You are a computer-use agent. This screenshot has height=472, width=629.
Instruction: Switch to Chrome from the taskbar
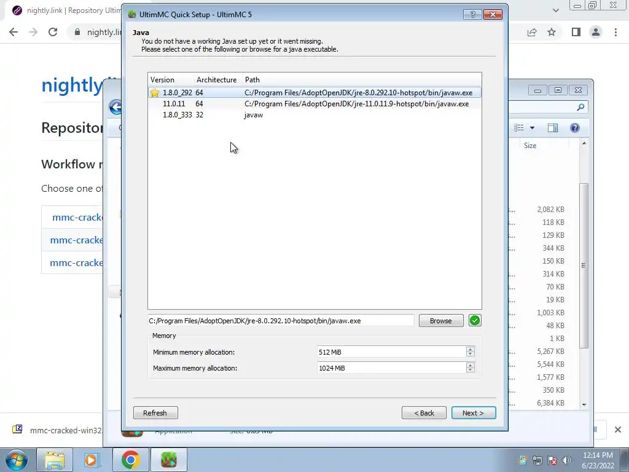(130, 460)
